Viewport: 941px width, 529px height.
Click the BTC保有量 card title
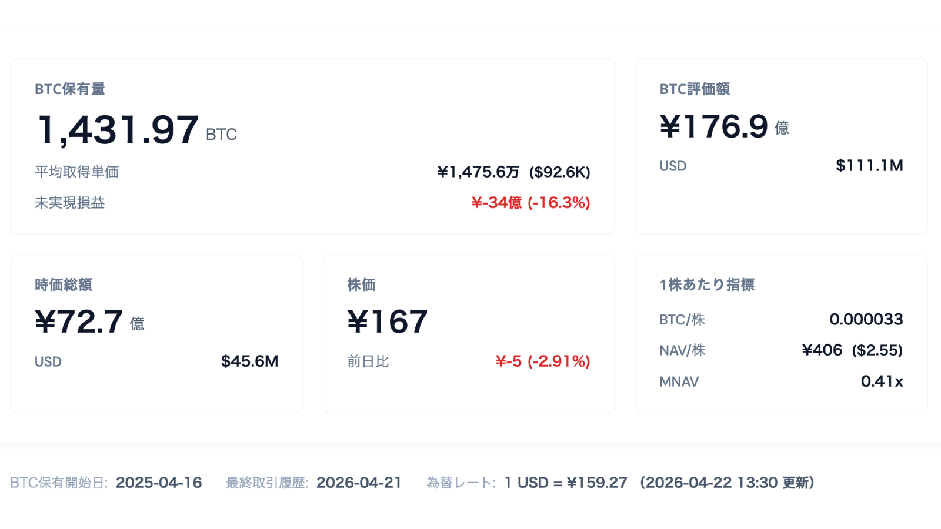[x=71, y=89]
